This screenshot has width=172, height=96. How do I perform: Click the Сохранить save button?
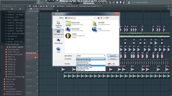(x=113, y=56)
